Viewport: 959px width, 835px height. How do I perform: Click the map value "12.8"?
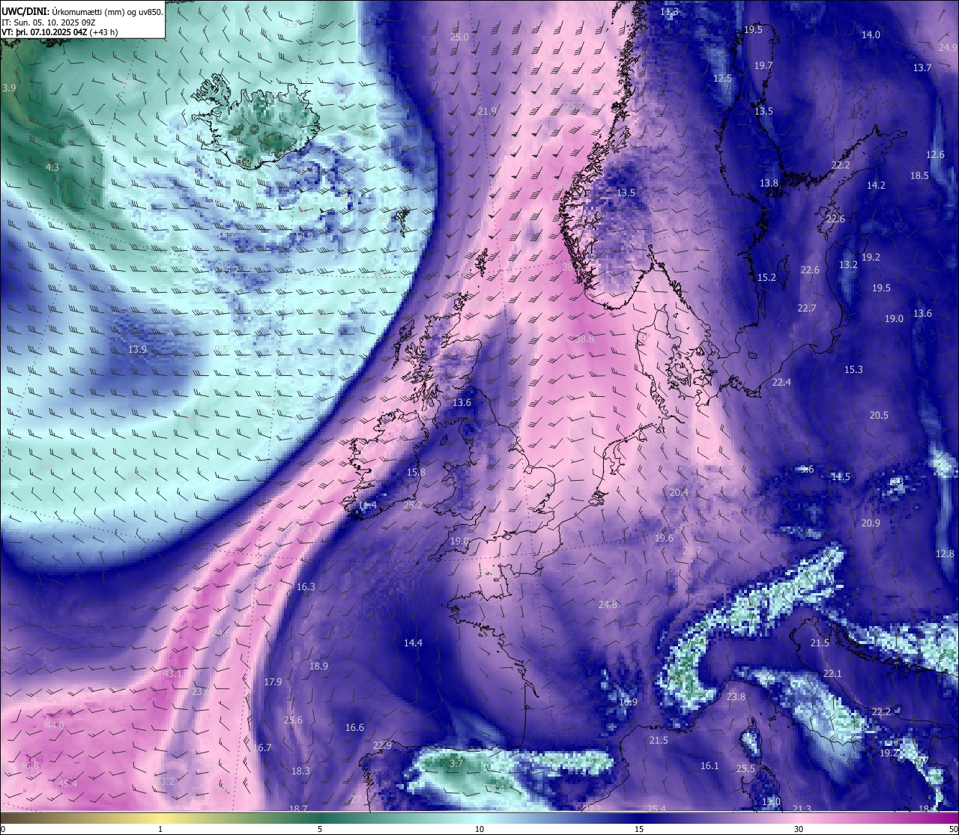pos(945,554)
